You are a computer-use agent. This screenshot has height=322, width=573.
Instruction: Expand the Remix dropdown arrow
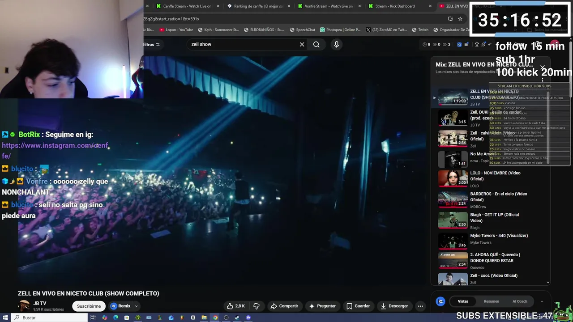pyautogui.click(x=136, y=306)
